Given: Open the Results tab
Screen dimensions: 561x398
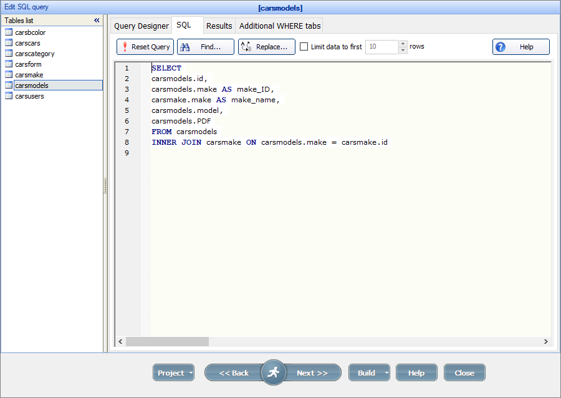Looking at the screenshot, I should pos(219,26).
